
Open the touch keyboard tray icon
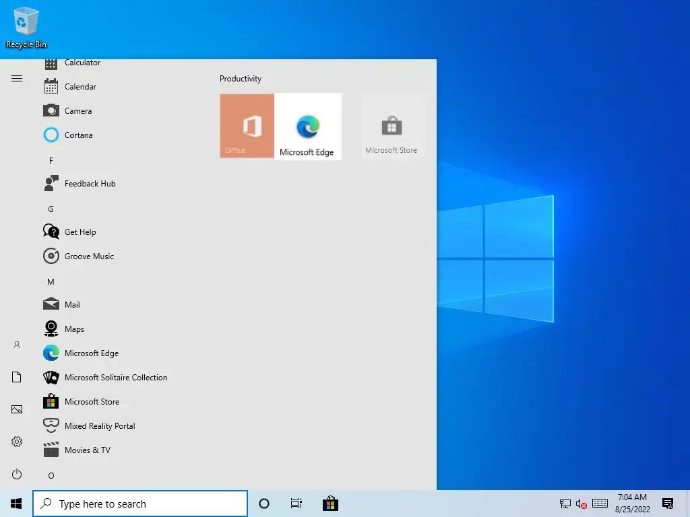[600, 504]
